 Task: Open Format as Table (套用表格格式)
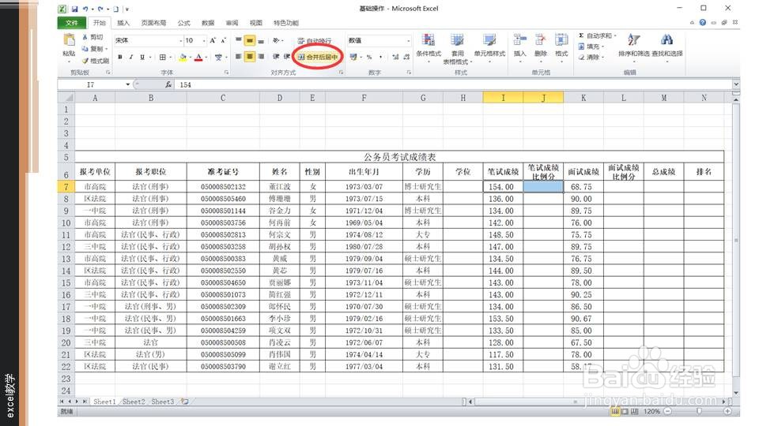[457, 48]
